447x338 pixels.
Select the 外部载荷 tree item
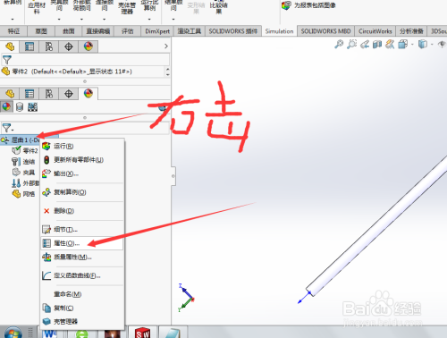[26, 183]
